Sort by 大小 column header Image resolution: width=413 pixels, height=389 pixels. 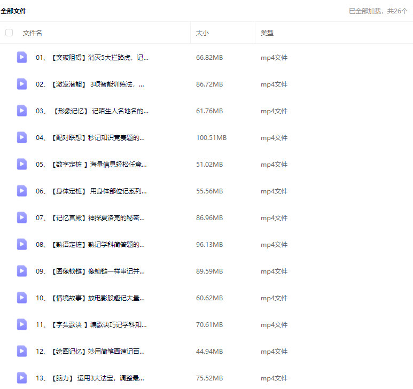coord(202,33)
